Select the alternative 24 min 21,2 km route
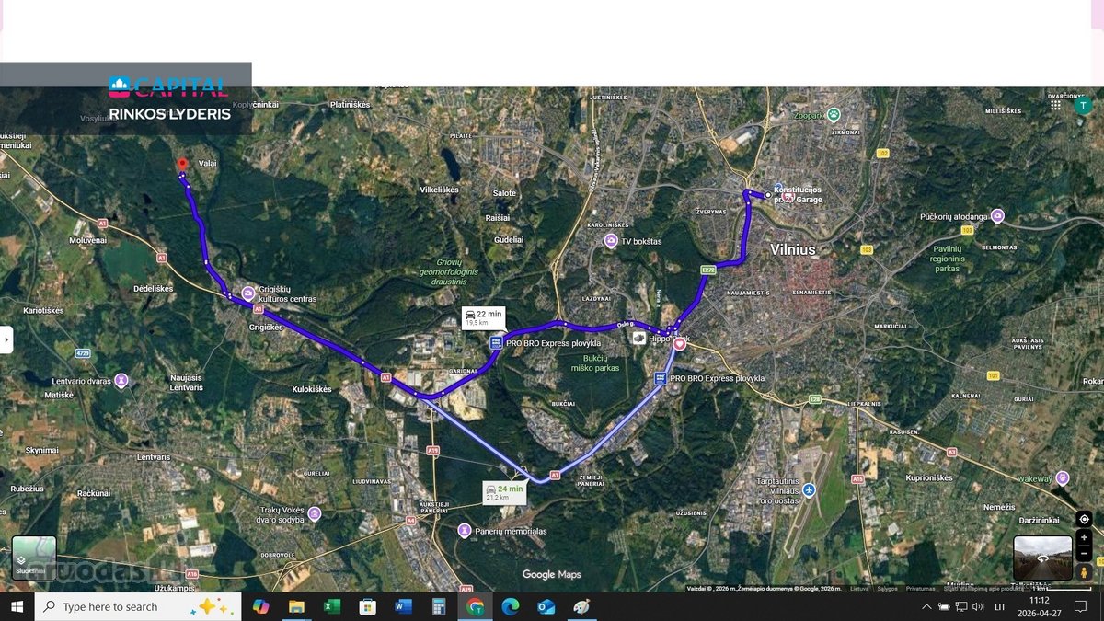The image size is (1104, 621). tap(504, 493)
